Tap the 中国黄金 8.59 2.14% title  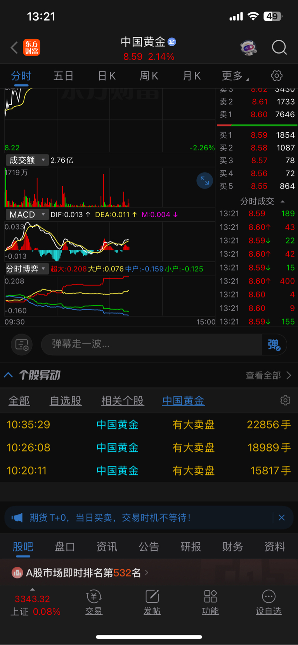(149, 49)
